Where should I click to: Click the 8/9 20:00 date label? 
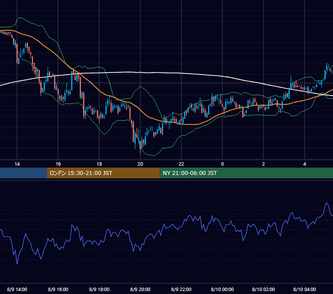pos(140,289)
